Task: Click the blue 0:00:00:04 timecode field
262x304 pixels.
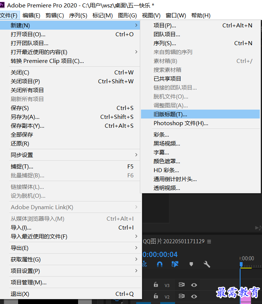Action: (x=160, y=254)
